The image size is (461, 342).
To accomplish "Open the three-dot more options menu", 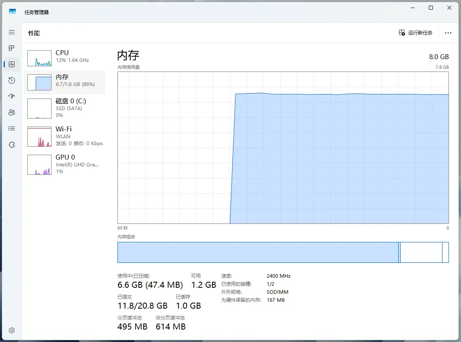I will click(x=448, y=33).
